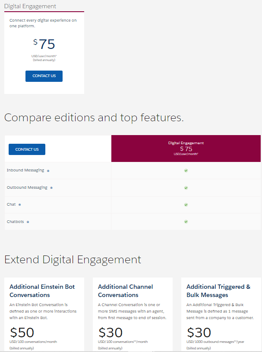Open the info tooltip beside Inbound Messaging
This screenshot has width=262, height=352.
point(48,171)
